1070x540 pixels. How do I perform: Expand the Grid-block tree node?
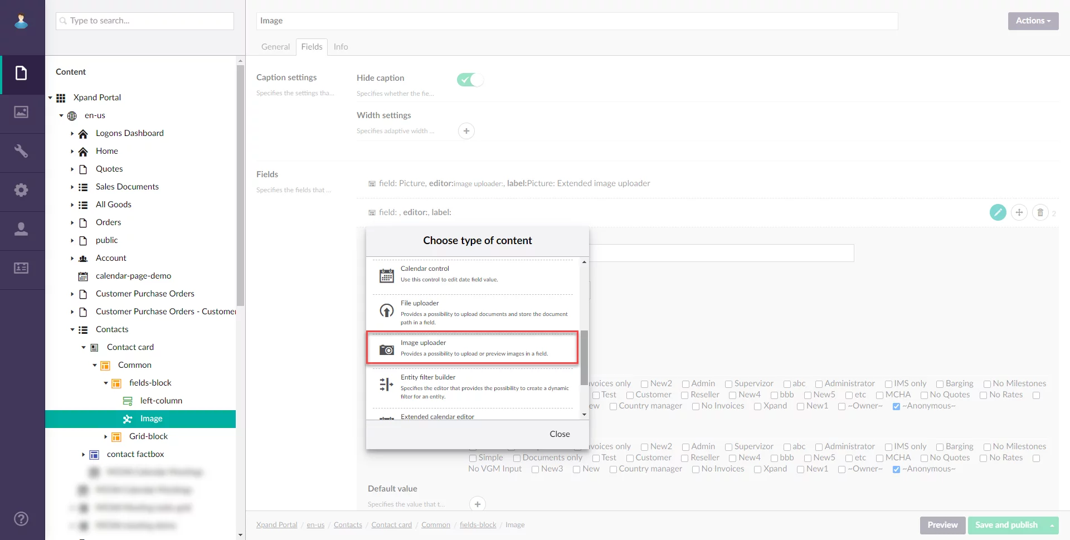pyautogui.click(x=106, y=436)
